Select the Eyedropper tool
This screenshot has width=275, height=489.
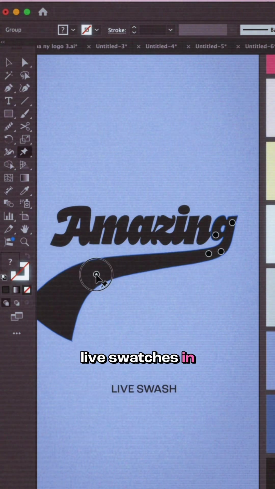click(x=25, y=191)
